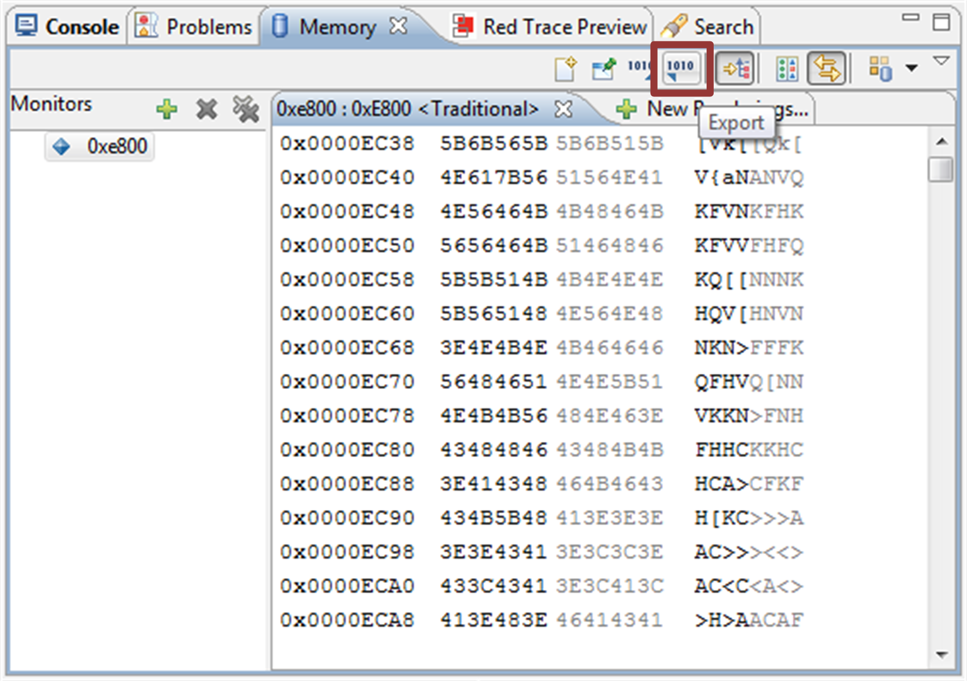Click hex value 43484846
This screenshot has height=681, width=967.
(x=494, y=450)
